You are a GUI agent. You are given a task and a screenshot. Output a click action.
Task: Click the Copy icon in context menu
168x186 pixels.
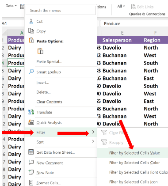click(x=31, y=31)
